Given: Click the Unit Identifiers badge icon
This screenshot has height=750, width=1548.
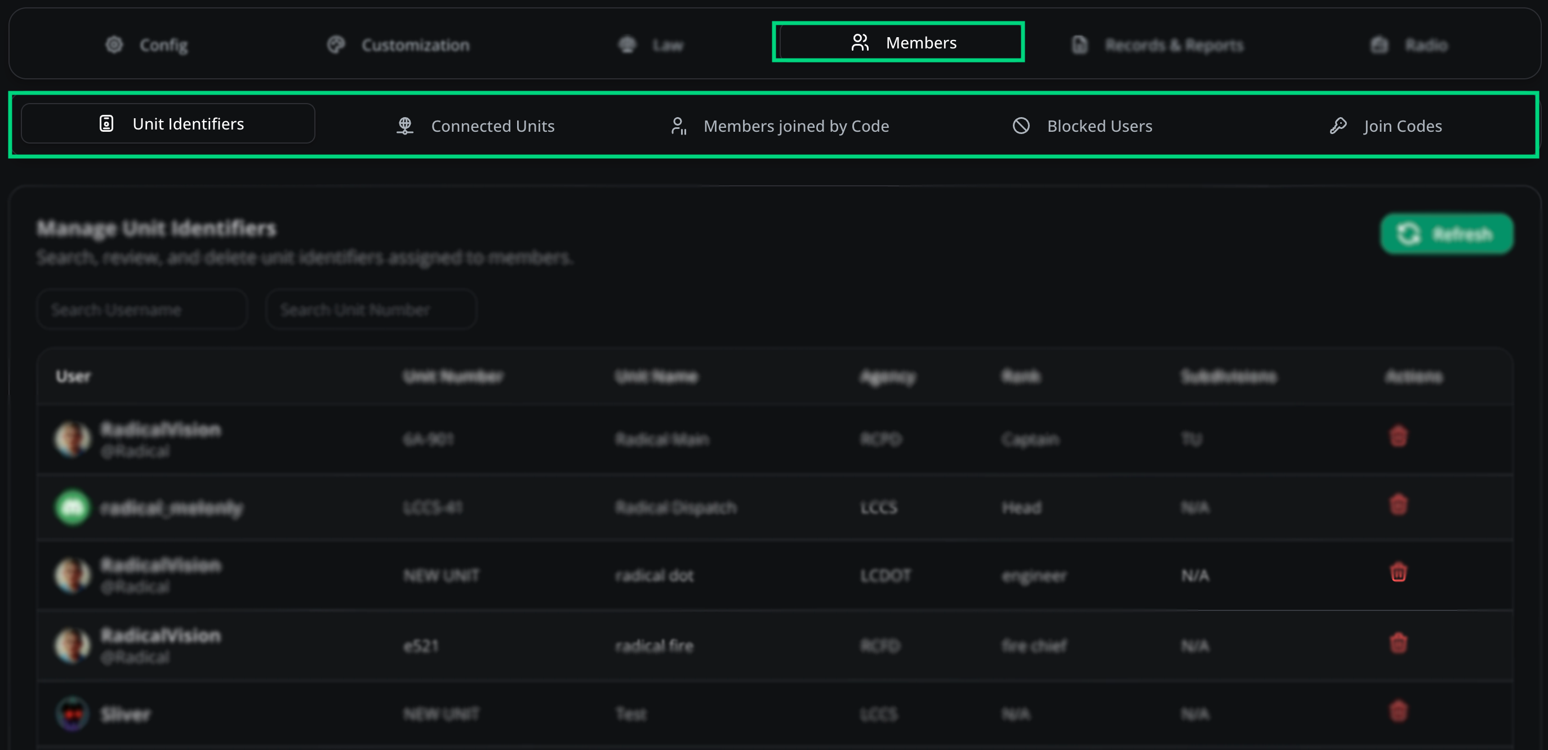Looking at the screenshot, I should (x=106, y=124).
